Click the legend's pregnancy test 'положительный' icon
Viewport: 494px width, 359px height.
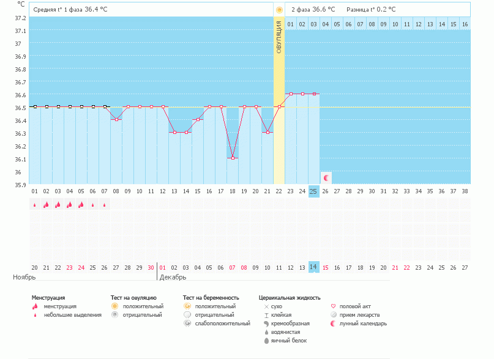tap(187, 306)
